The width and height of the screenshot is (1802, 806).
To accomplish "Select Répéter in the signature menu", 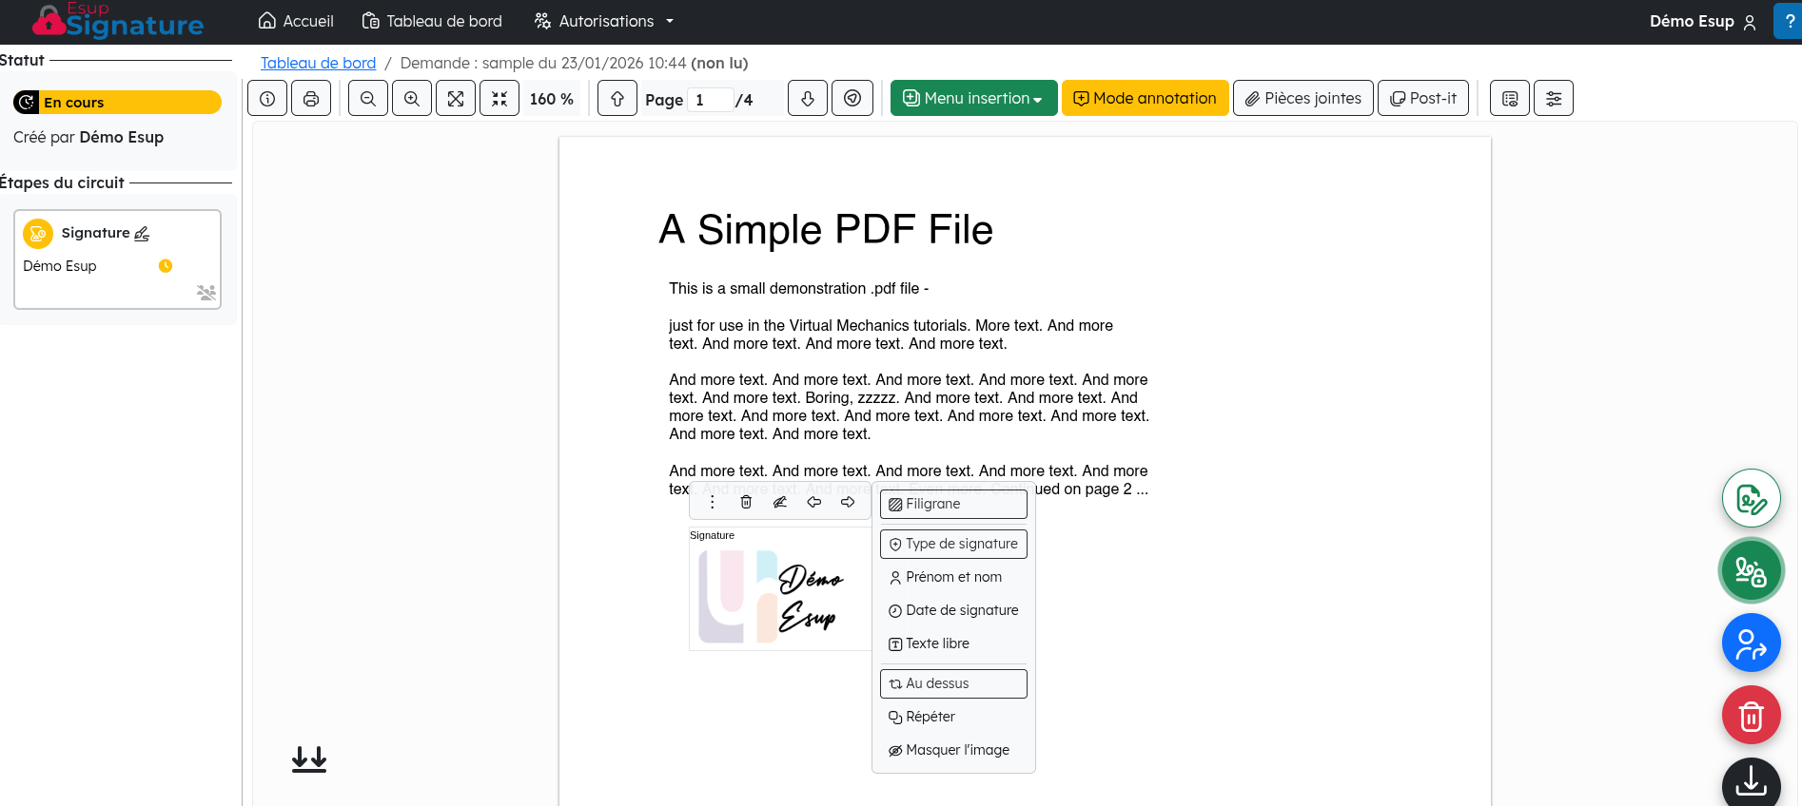I will pos(953,717).
